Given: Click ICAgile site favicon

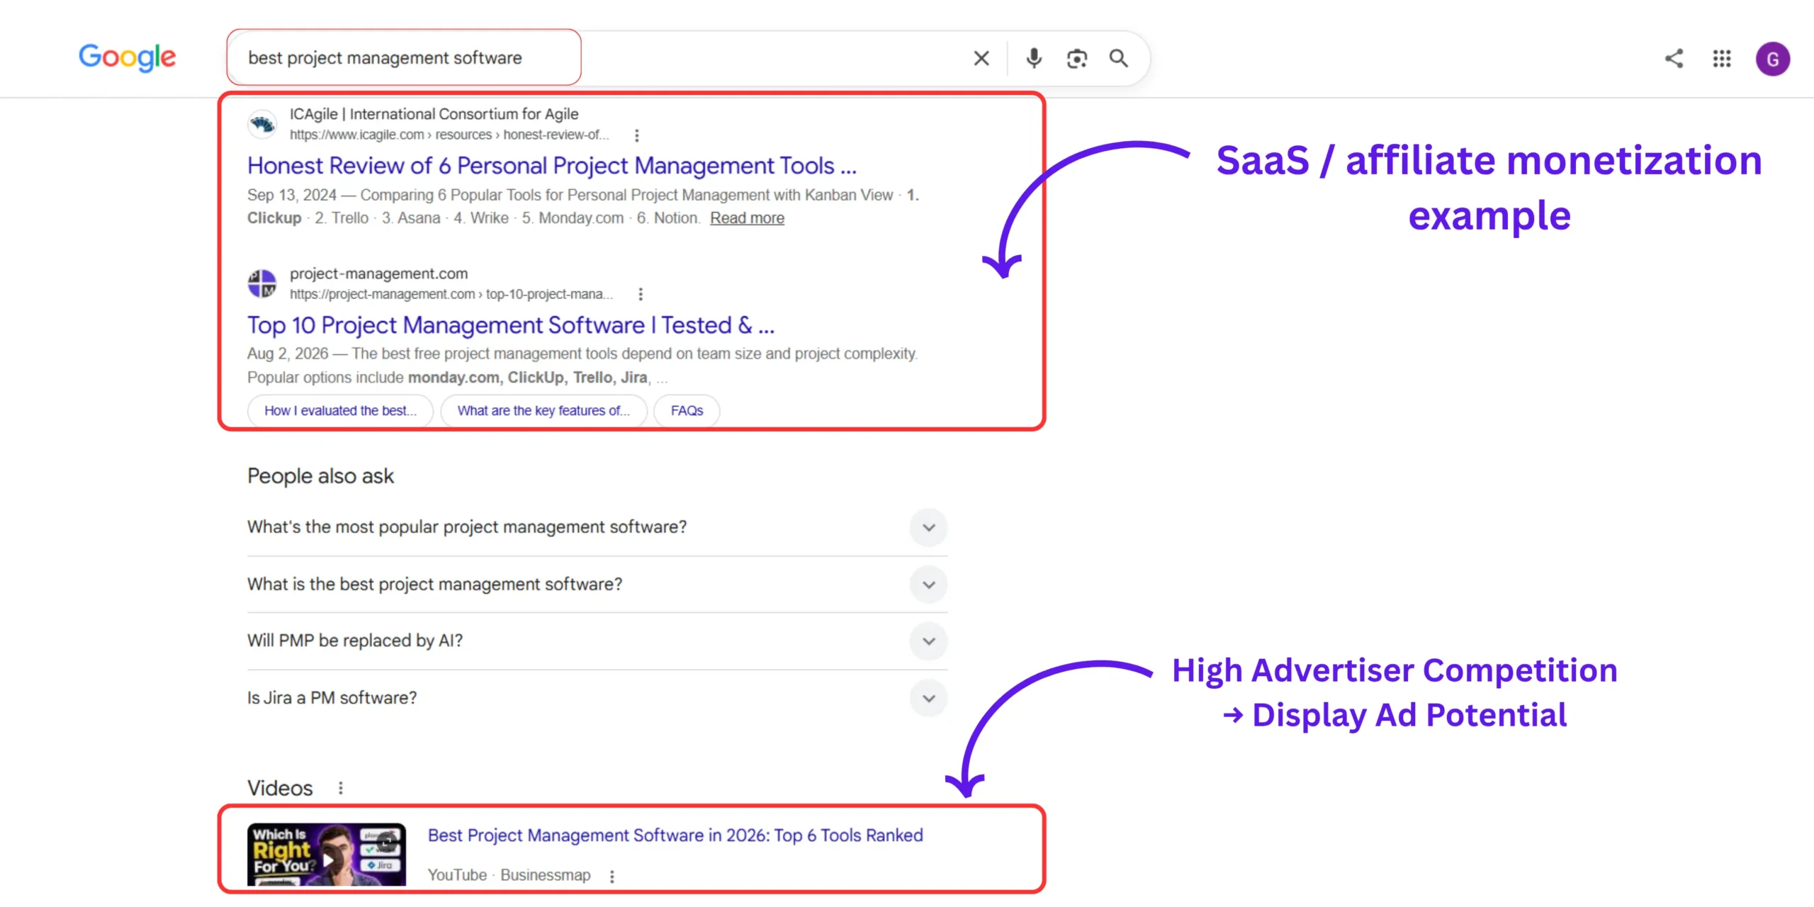Looking at the screenshot, I should [262, 124].
